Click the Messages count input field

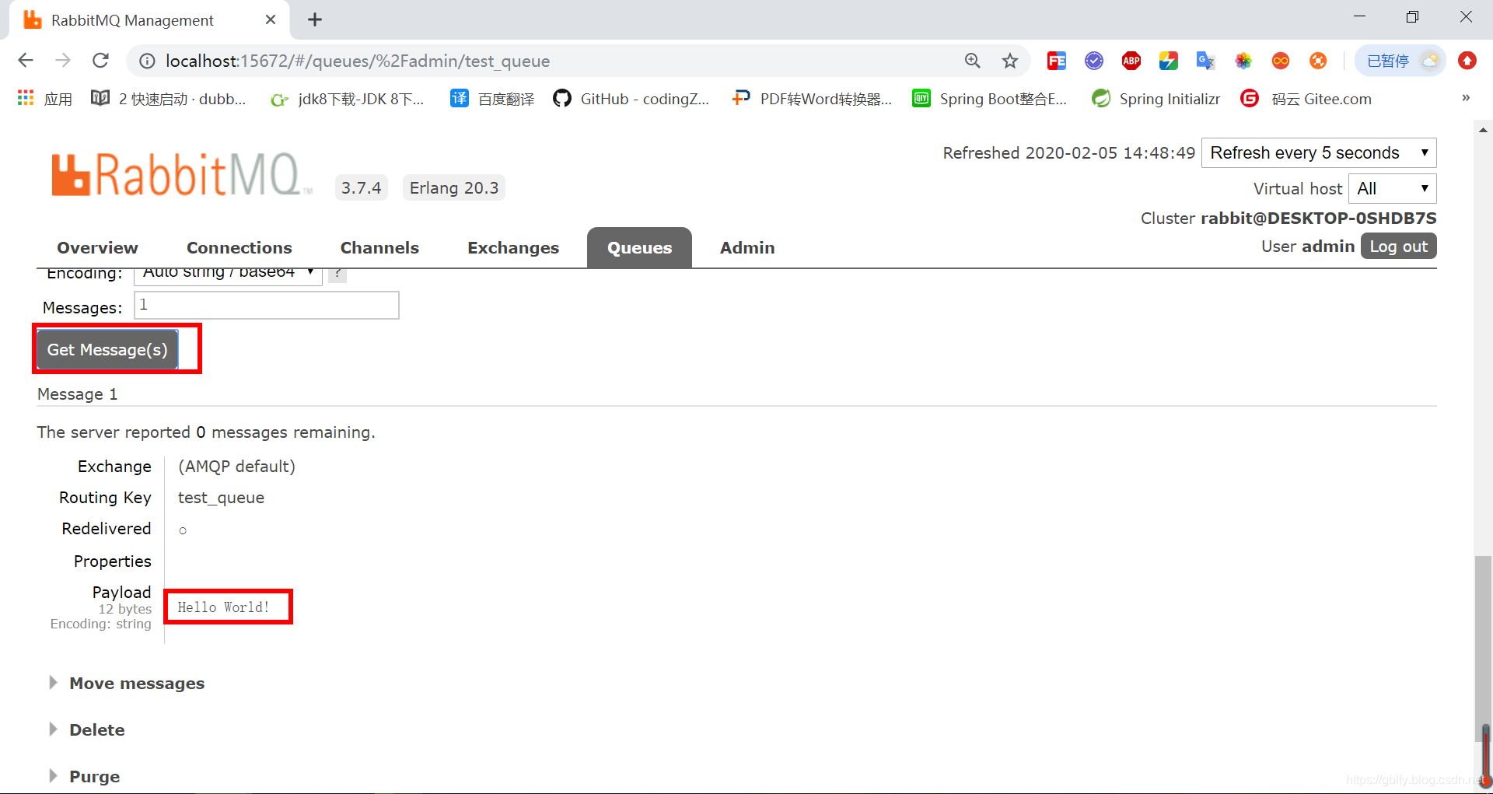coord(267,305)
